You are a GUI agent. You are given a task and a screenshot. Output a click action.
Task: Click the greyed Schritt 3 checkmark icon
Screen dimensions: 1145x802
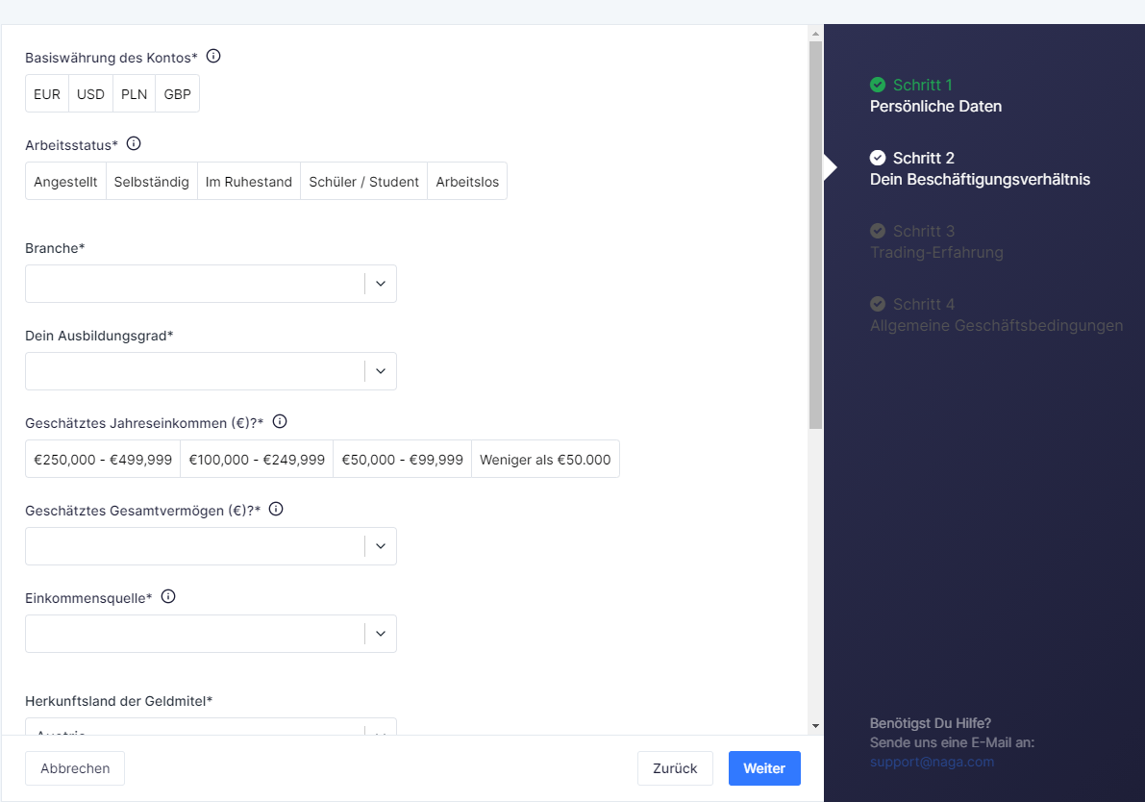[877, 231]
